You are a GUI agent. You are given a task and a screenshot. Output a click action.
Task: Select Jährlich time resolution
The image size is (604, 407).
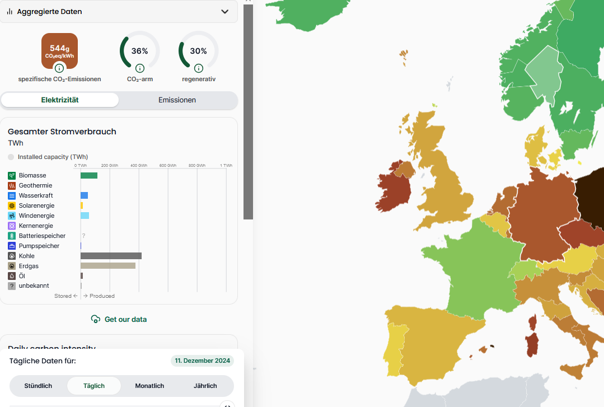[205, 386]
